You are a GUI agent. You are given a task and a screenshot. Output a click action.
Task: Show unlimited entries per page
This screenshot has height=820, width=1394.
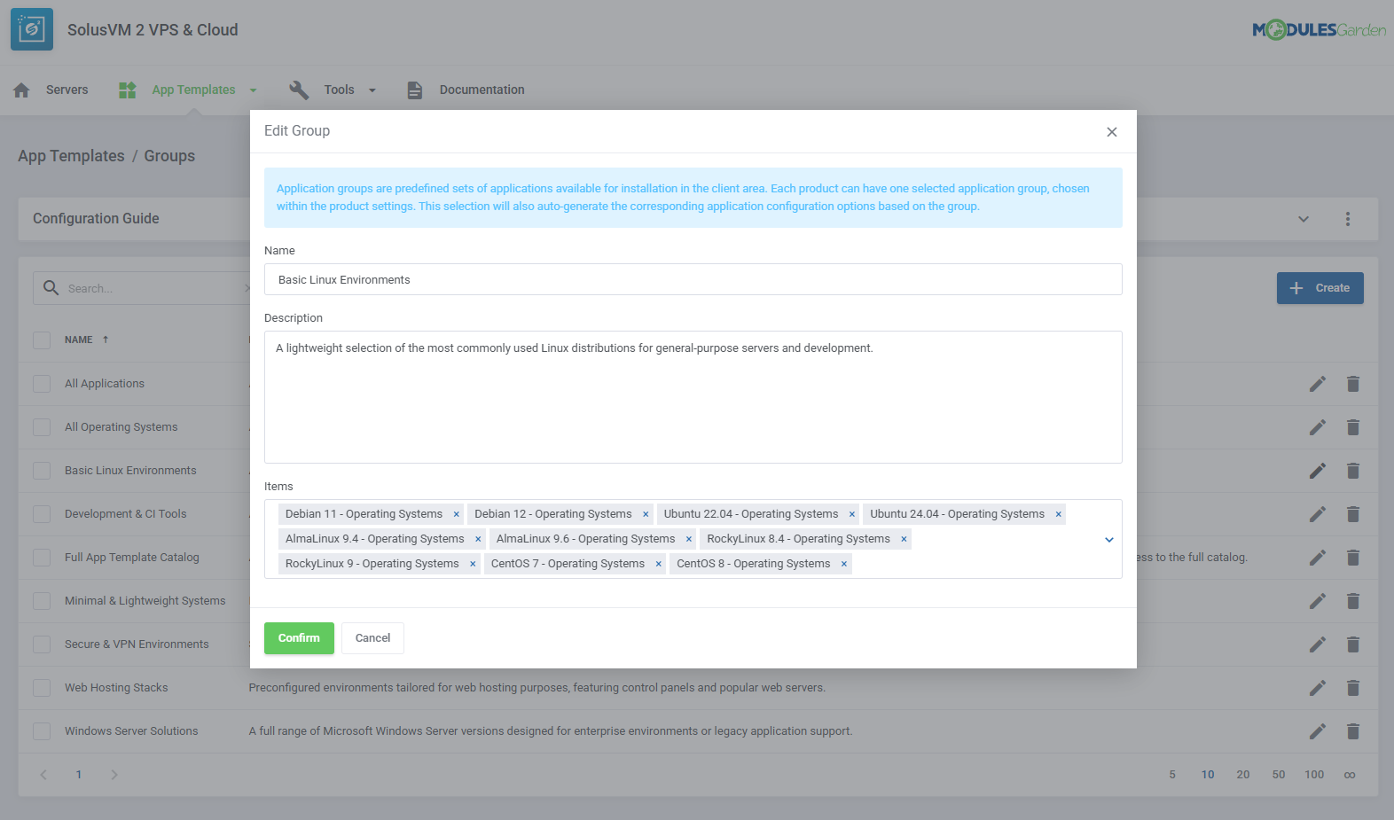tap(1350, 775)
